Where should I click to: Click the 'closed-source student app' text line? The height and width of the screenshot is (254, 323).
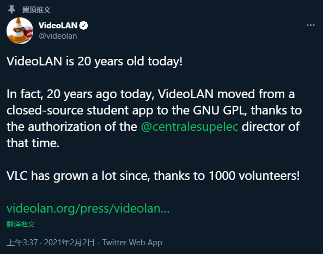pyautogui.click(x=154, y=110)
